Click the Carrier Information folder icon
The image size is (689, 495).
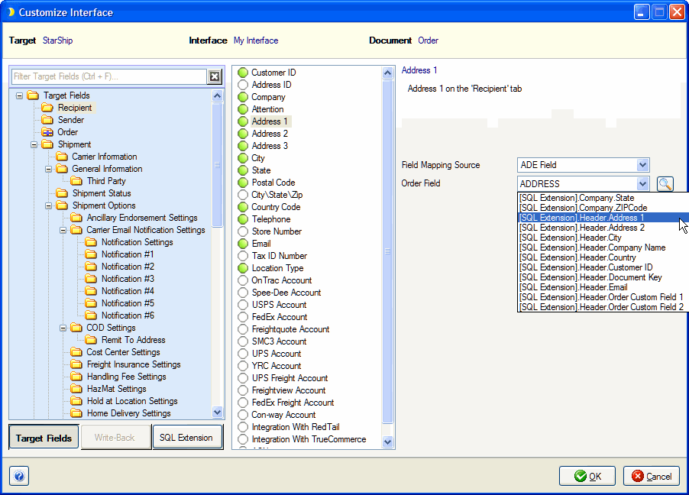click(62, 157)
